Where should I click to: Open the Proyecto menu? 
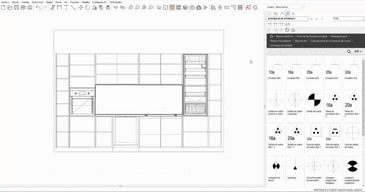click(74, 2)
